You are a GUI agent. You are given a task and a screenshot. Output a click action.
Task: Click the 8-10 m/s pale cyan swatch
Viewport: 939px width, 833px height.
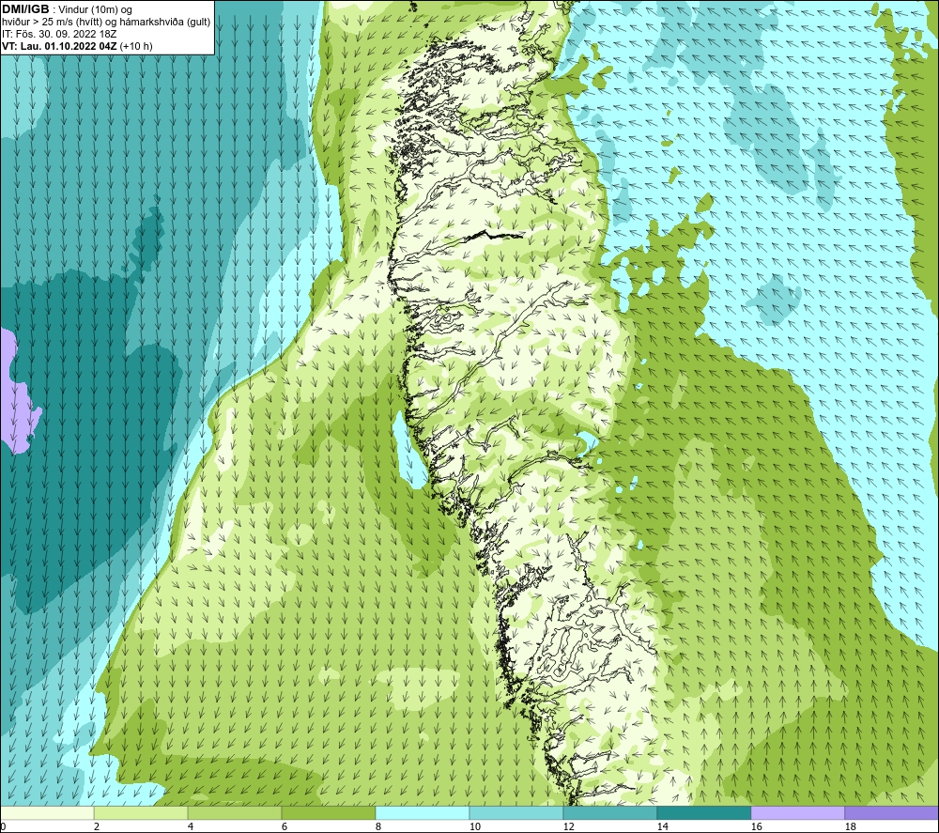pos(423,812)
